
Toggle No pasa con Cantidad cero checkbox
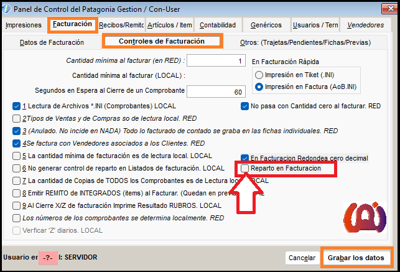(244, 106)
